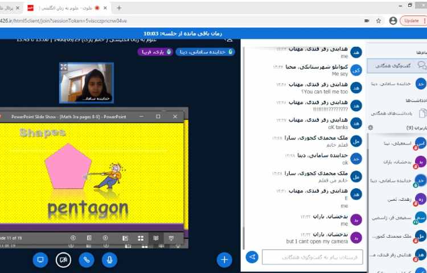Click the send message arrow icon
This screenshot has width=427, height=273.
[x=252, y=258]
